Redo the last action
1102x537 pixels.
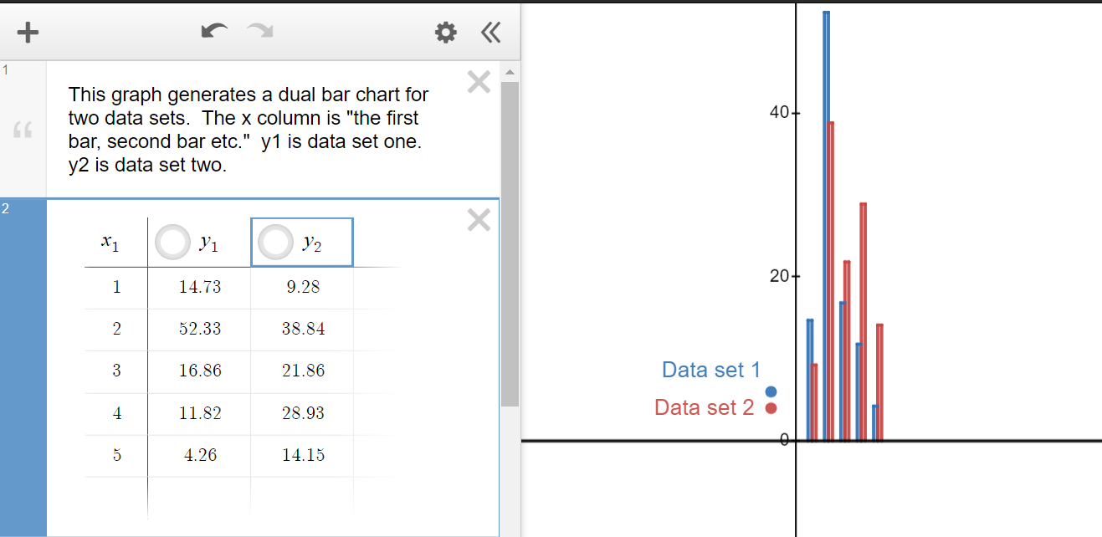(260, 32)
